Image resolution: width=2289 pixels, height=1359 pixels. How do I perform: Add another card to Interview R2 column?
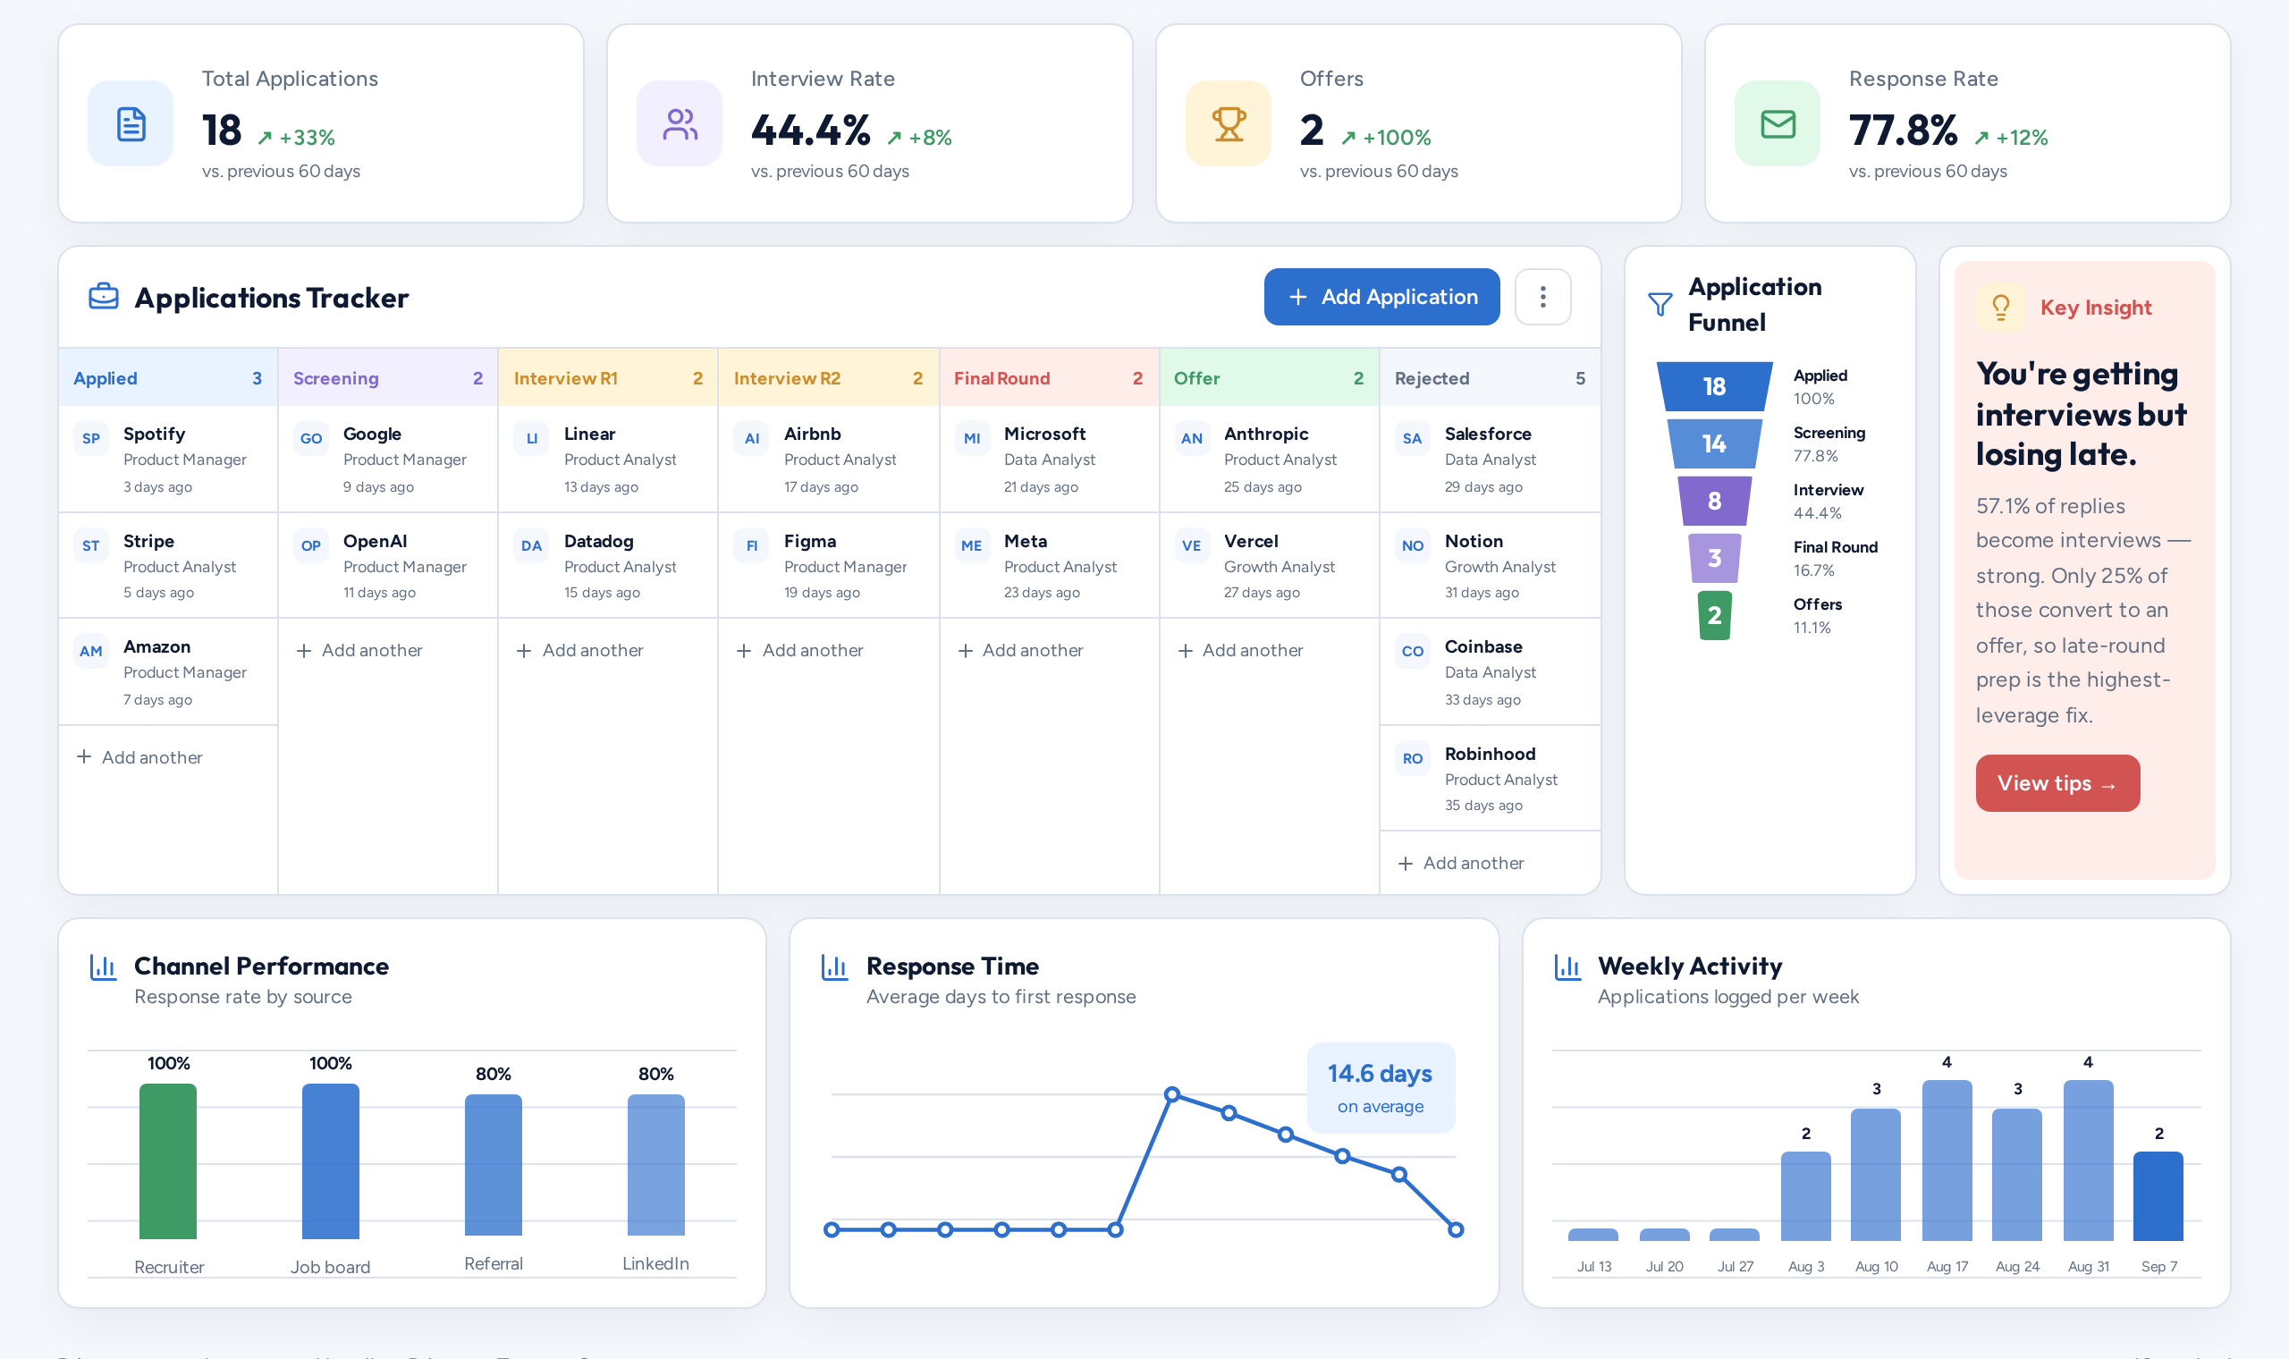(x=800, y=650)
